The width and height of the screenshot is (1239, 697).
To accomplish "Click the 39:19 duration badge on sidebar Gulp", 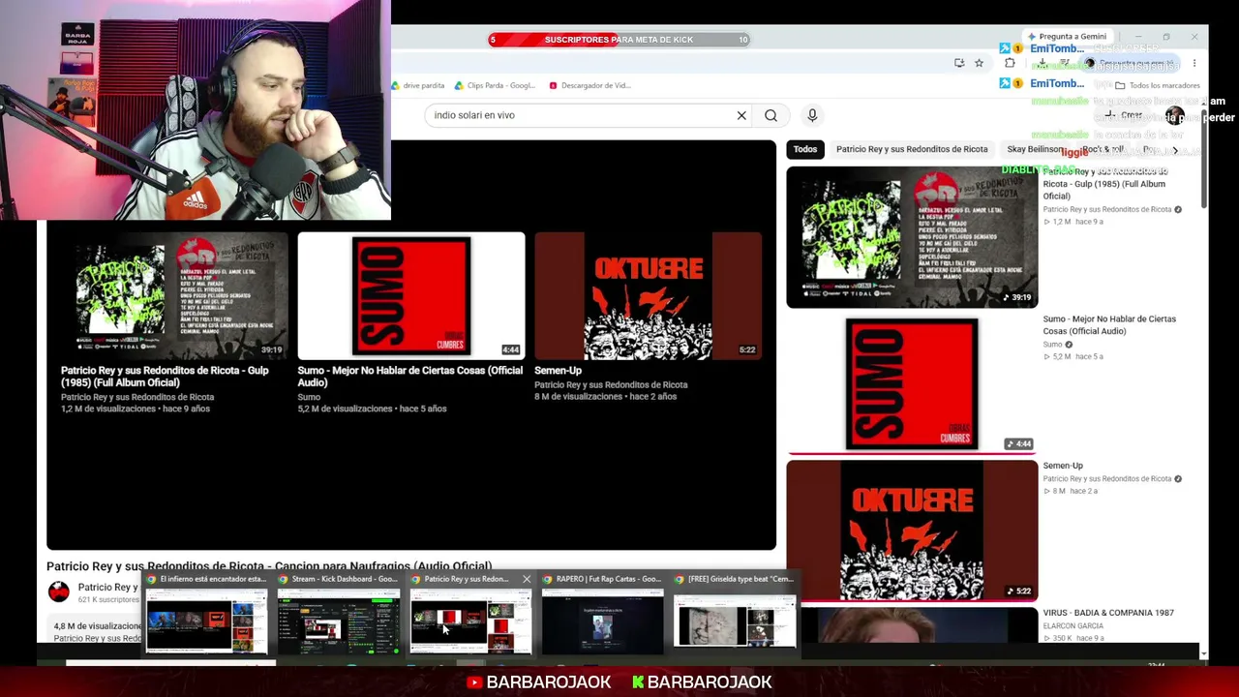I will tap(1016, 297).
